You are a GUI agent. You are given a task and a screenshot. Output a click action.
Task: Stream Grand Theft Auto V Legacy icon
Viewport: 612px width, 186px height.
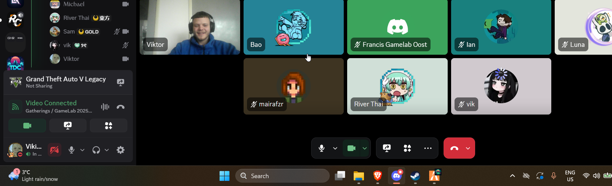coord(120,82)
